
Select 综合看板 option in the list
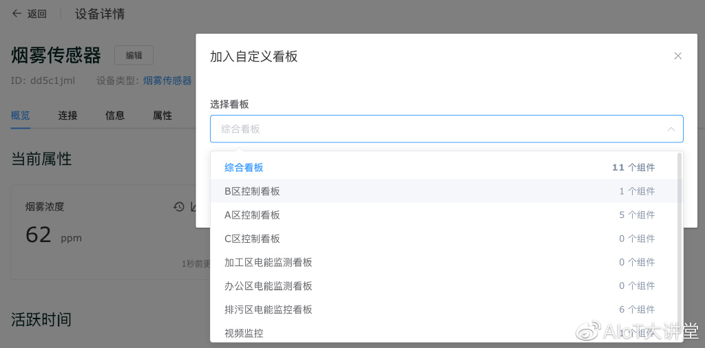(x=443, y=168)
